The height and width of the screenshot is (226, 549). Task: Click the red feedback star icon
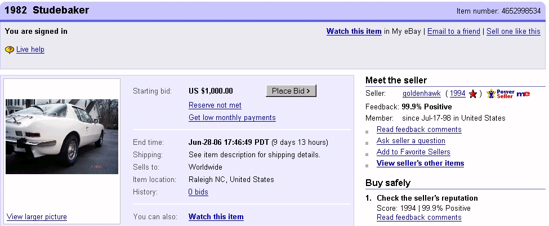pos(473,94)
